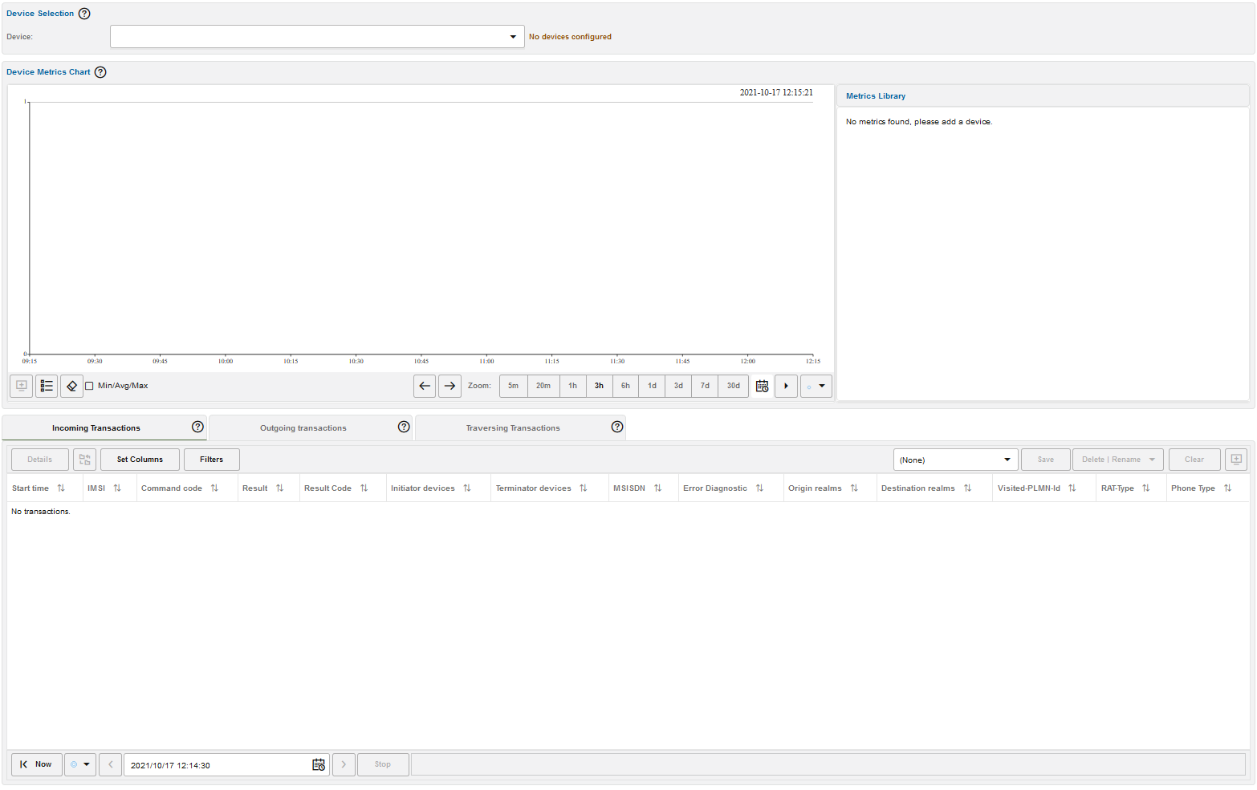Click the transactions add-to-screen icon
Screen dimensions: 1257x790
[x=1236, y=460]
